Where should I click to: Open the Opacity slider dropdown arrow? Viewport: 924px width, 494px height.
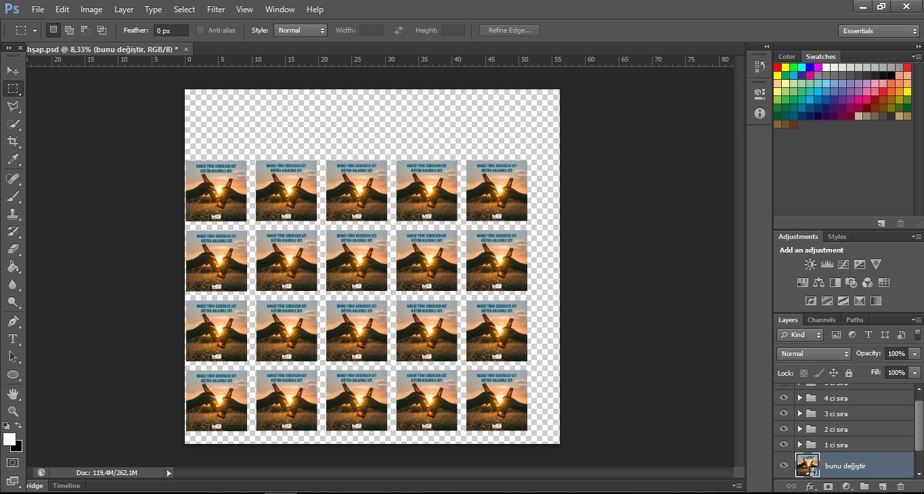[915, 354]
